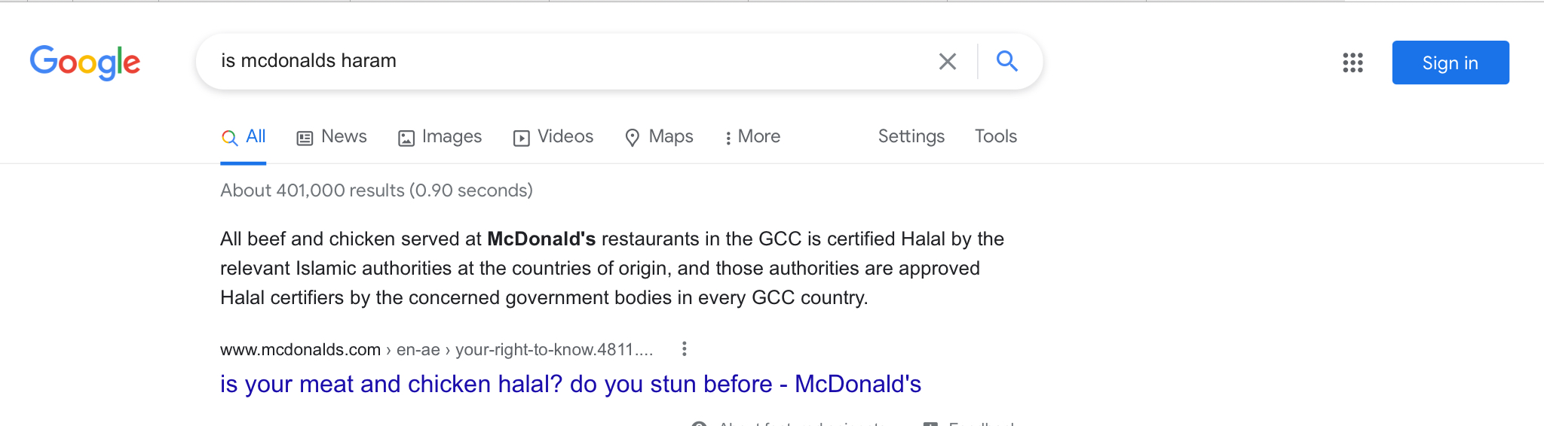Open the Google apps grid
1544x426 pixels.
(1353, 62)
